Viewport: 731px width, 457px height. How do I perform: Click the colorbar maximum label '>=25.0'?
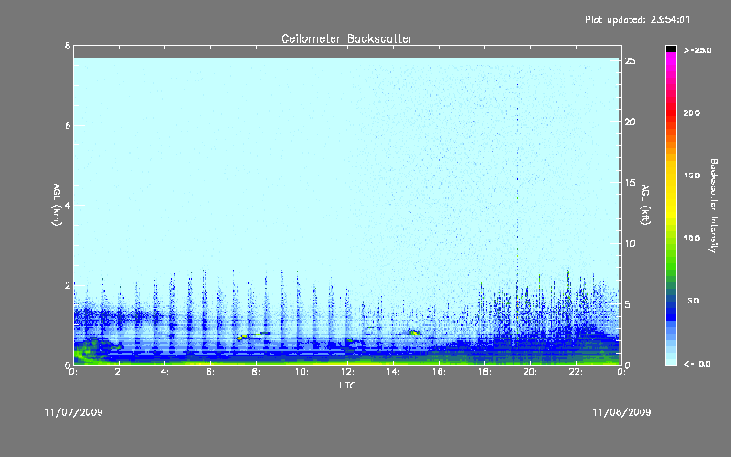[697, 50]
